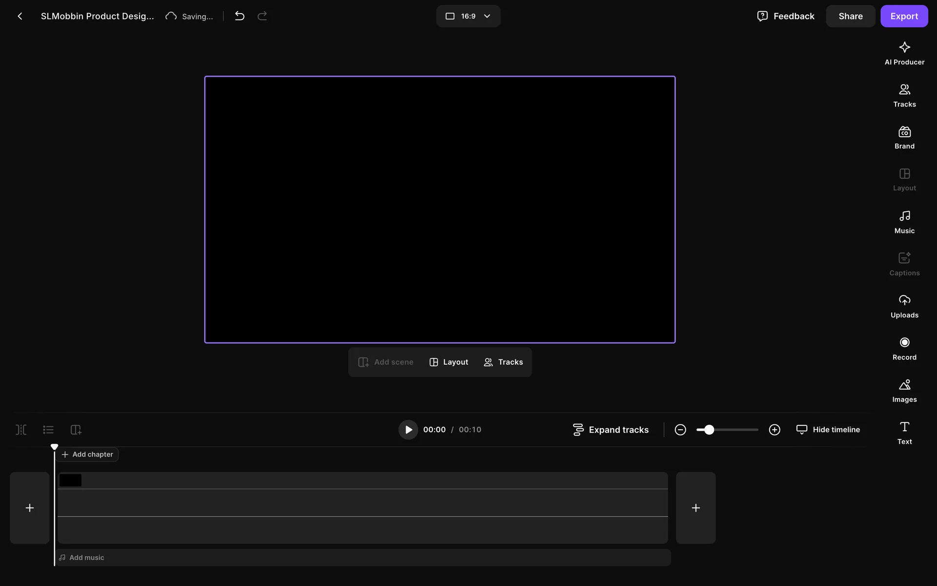This screenshot has width=937, height=586.
Task: Toggle the chapter list icon
Action: (x=48, y=430)
